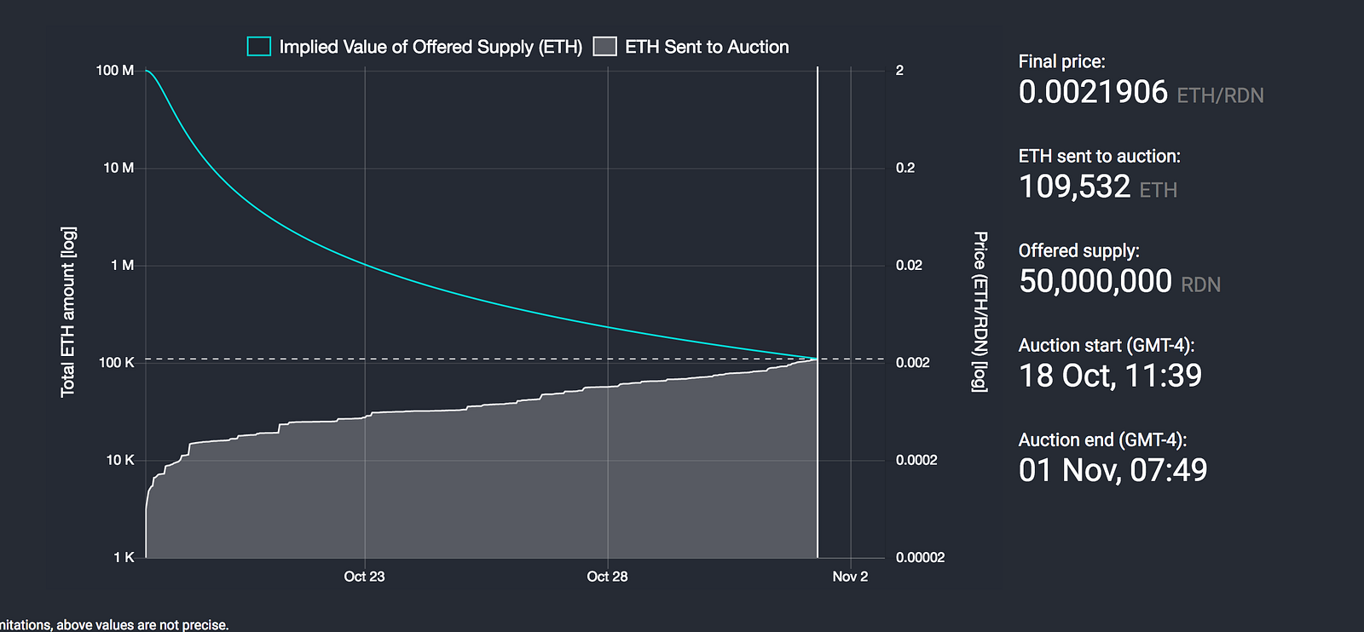Screen dimensions: 1364x632
Task: Click the 109,532 ETH sent figure
Action: pyautogui.click(x=1074, y=187)
